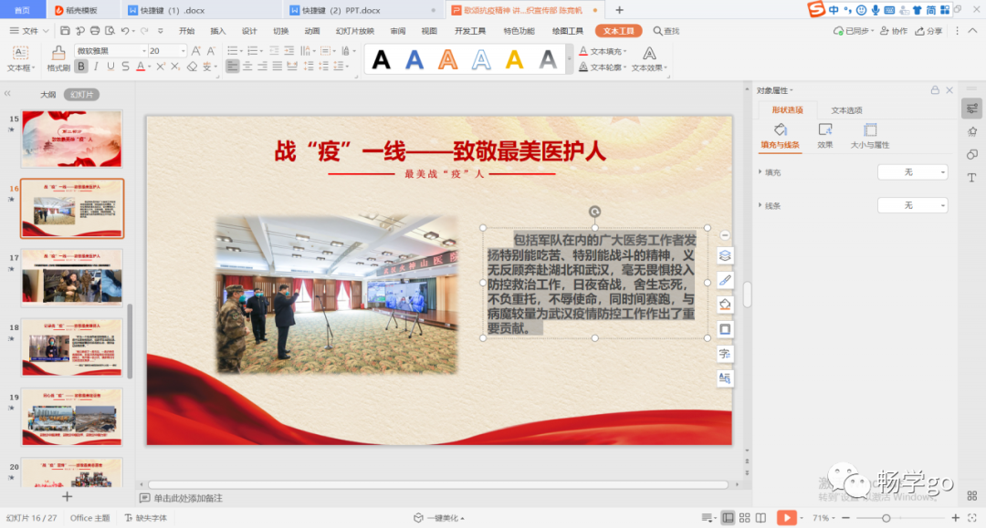Open the Design (设计) ribbon tab

[249, 31]
